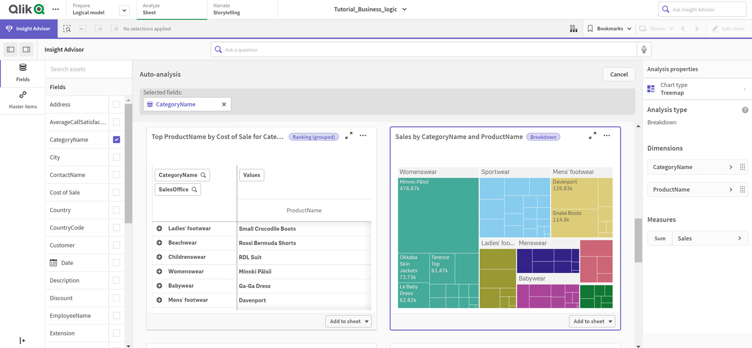The width and height of the screenshot is (752, 348).
Task: Open the Prepare Logical model dropdown
Action: 123,10
